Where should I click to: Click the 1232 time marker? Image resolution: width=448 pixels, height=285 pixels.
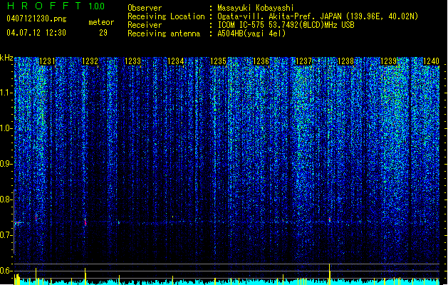(90, 61)
